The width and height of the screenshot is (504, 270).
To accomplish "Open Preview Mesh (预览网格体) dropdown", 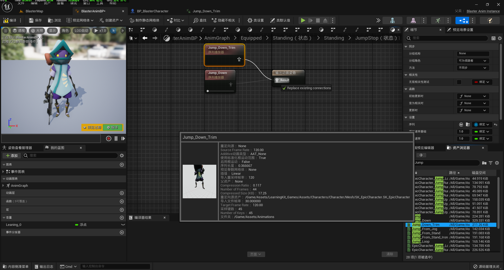I will (80, 20).
